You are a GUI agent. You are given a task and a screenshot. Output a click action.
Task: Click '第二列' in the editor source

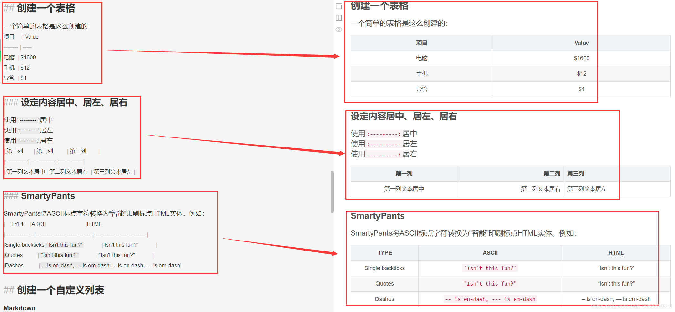[45, 151]
